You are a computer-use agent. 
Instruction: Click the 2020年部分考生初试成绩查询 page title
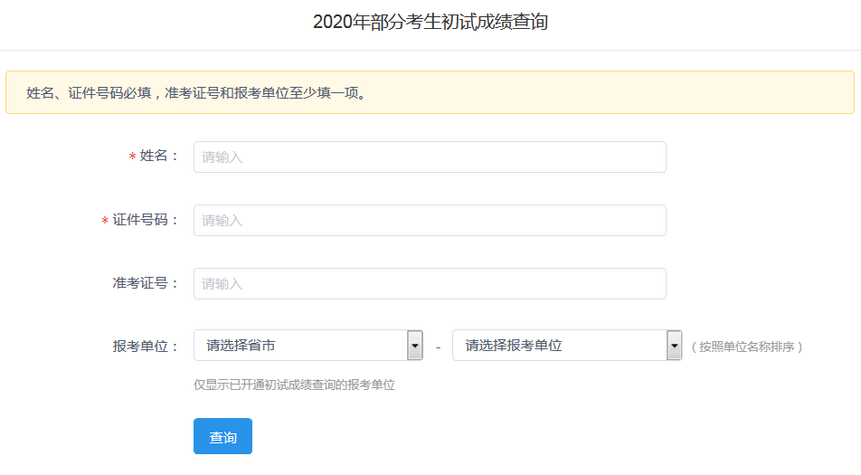pos(430,23)
